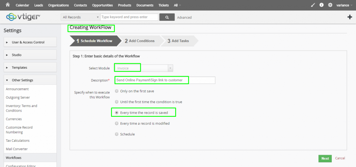Select the Schedule radio option

[x=116, y=134]
